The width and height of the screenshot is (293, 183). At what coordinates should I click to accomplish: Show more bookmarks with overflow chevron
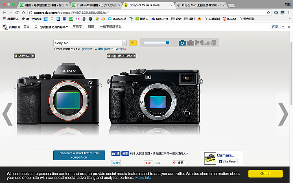(x=290, y=19)
